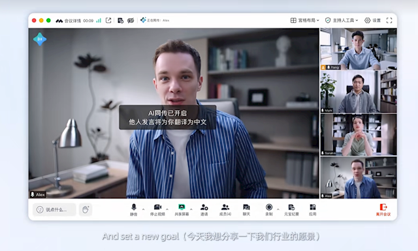418x251 pixels.
Task: Raise hand with the hand icon
Action: [x=86, y=210]
